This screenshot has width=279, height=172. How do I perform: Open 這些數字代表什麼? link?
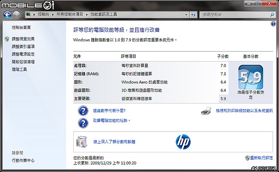[x=109, y=111]
